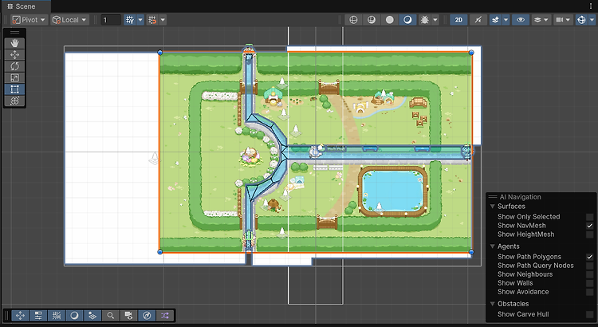The image size is (598, 327).
Task: Enable Show Path Query Nodes checkbox
Action: coord(589,266)
